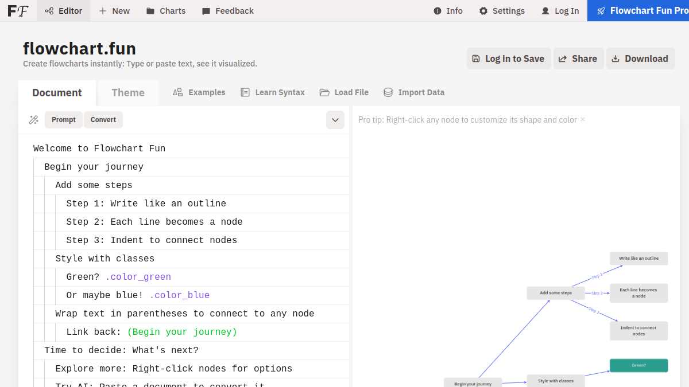The image size is (689, 387).
Task: Expand the editor toolbar chevron dropdown
Action: (x=335, y=120)
